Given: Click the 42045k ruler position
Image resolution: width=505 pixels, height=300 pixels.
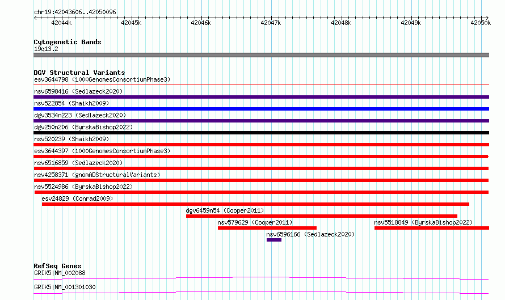Looking at the screenshot, I should tap(131, 23).
